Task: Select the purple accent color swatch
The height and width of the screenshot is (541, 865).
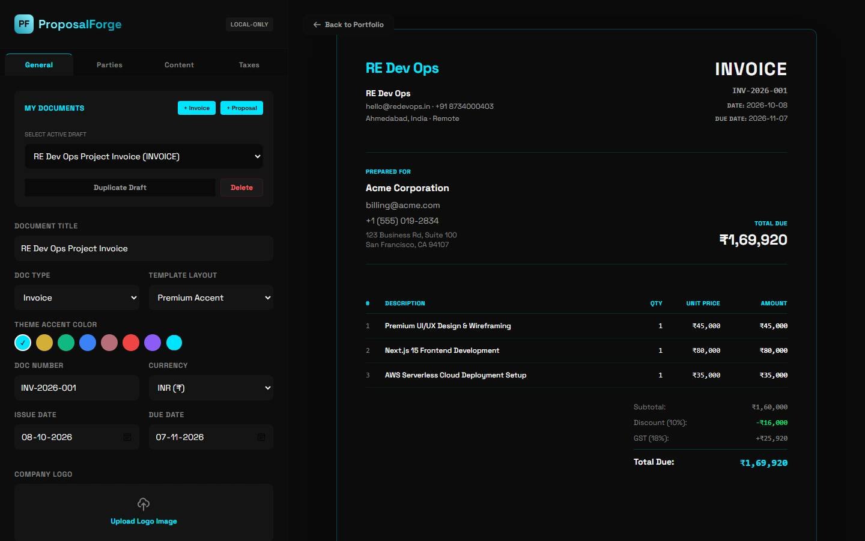Action: tap(153, 343)
